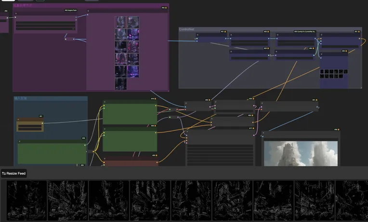Click the output slot of the large green node
The image size is (368, 222).
pos(85,145)
